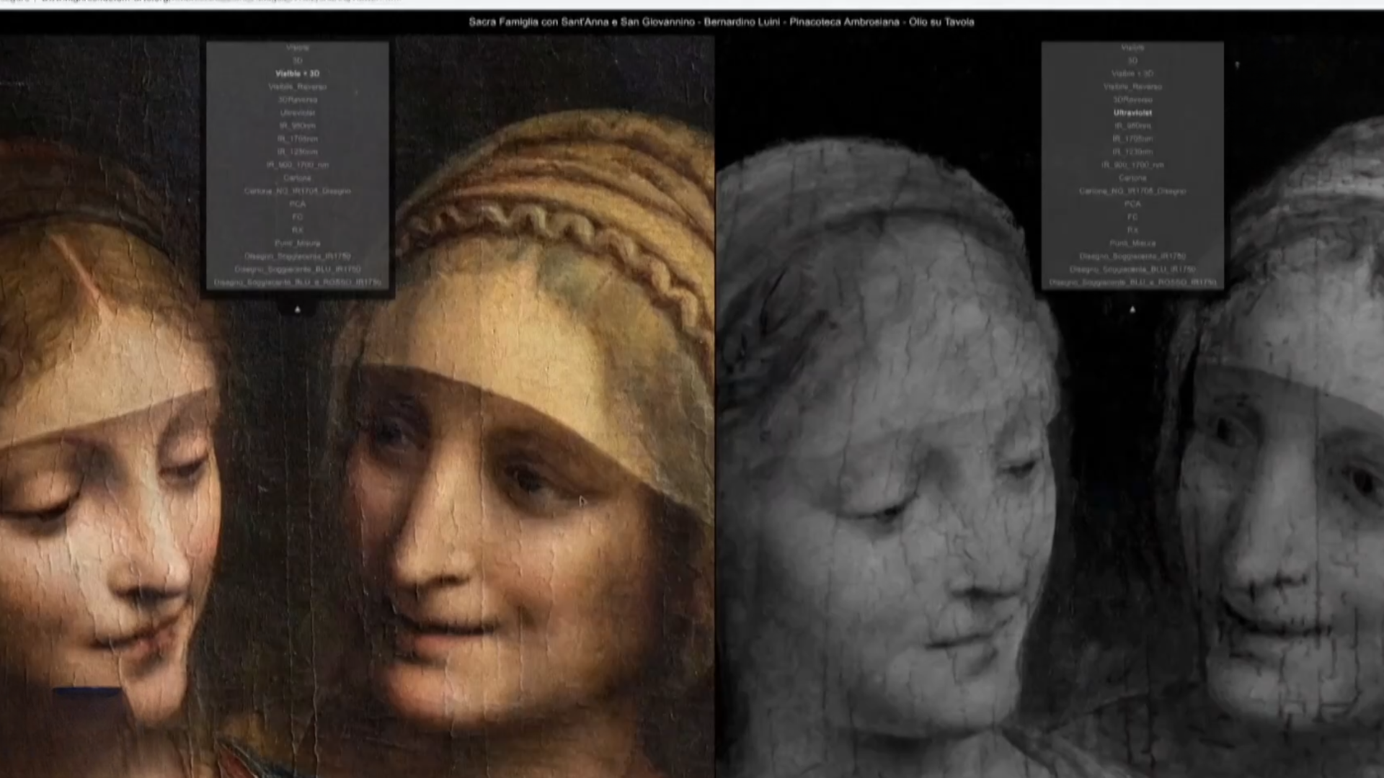Select 3DReverso in the right layer list
The height and width of the screenshot is (778, 1384).
coord(1132,99)
